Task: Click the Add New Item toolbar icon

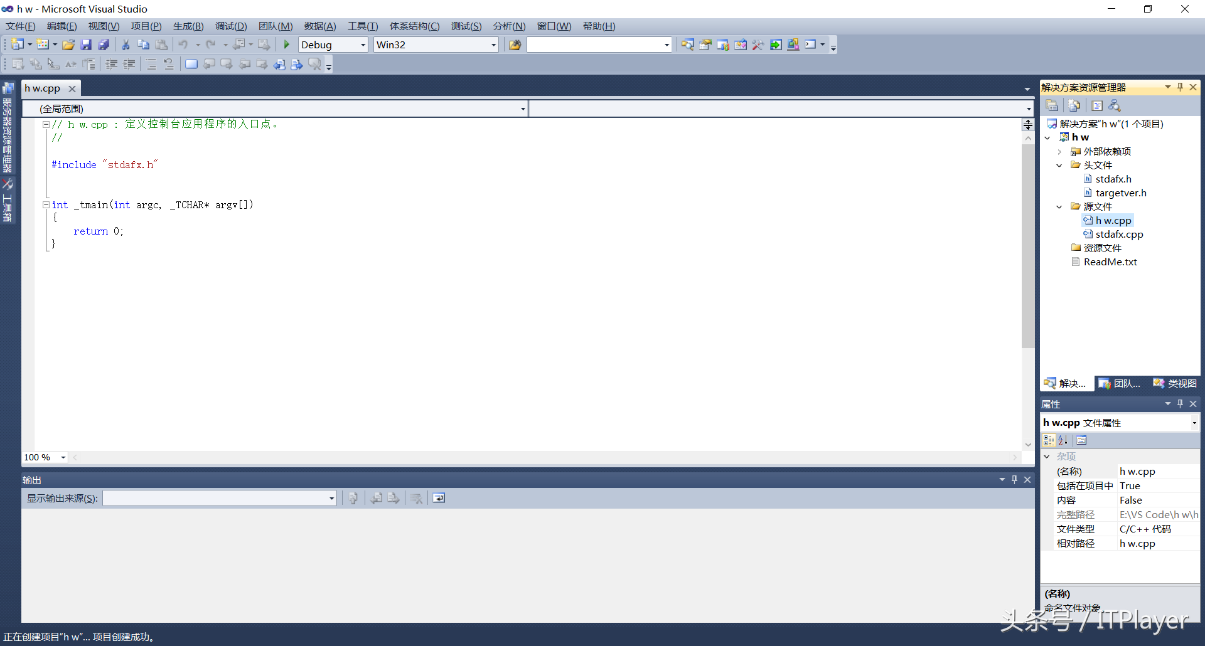Action: coord(43,45)
